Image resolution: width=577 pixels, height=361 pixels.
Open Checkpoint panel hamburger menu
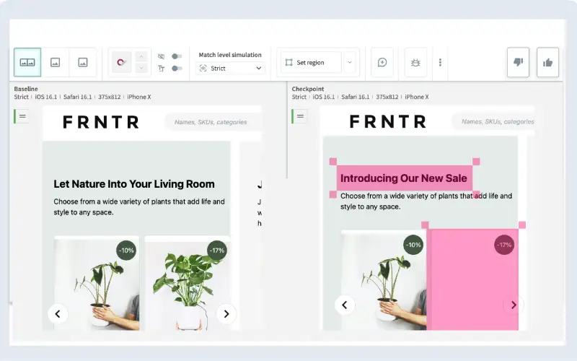(x=300, y=116)
